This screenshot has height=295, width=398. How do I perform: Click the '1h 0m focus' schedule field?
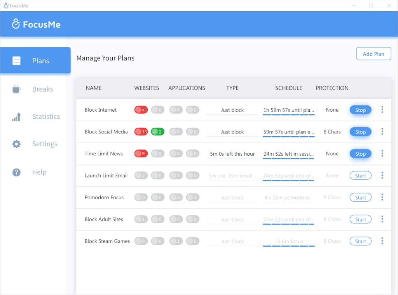point(288,241)
